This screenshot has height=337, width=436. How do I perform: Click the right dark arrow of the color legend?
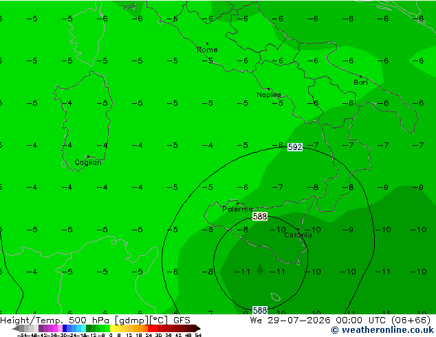click(x=197, y=328)
